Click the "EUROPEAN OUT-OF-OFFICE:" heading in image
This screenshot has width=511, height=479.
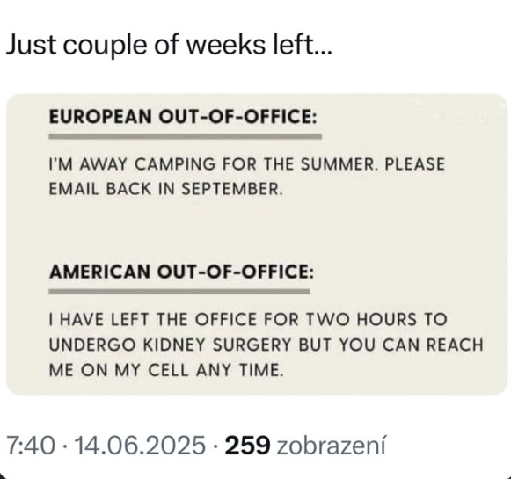pos(183,116)
